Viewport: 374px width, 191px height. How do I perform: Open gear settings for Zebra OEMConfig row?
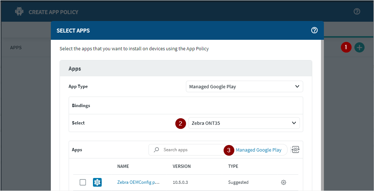pyautogui.click(x=284, y=182)
